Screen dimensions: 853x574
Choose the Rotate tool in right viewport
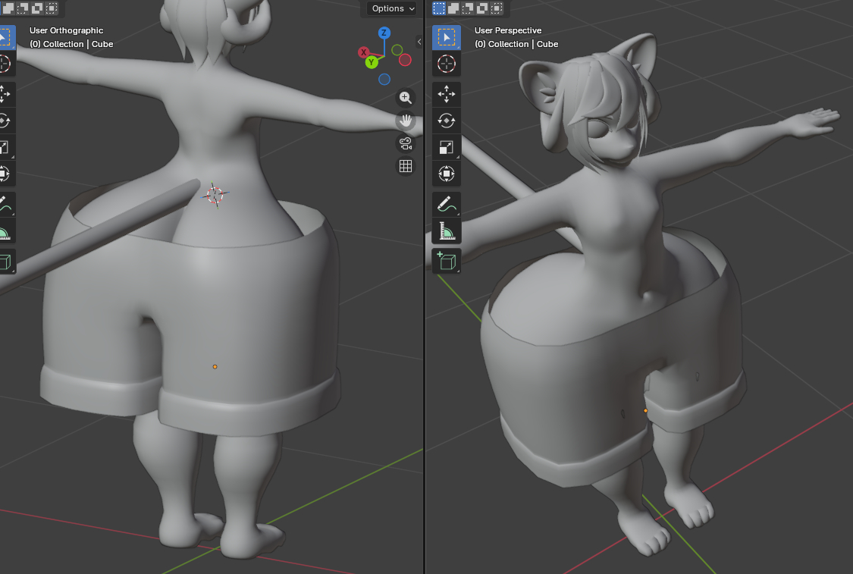pos(447,121)
